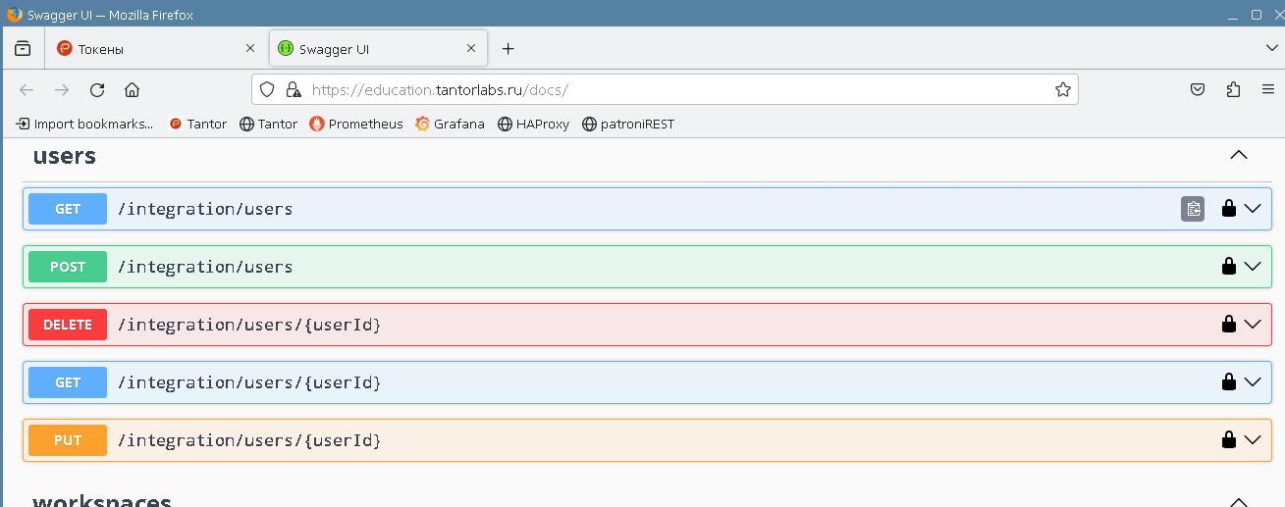Open the Grafana bookmark
Image resolution: width=1285 pixels, height=507 pixels.
(450, 125)
